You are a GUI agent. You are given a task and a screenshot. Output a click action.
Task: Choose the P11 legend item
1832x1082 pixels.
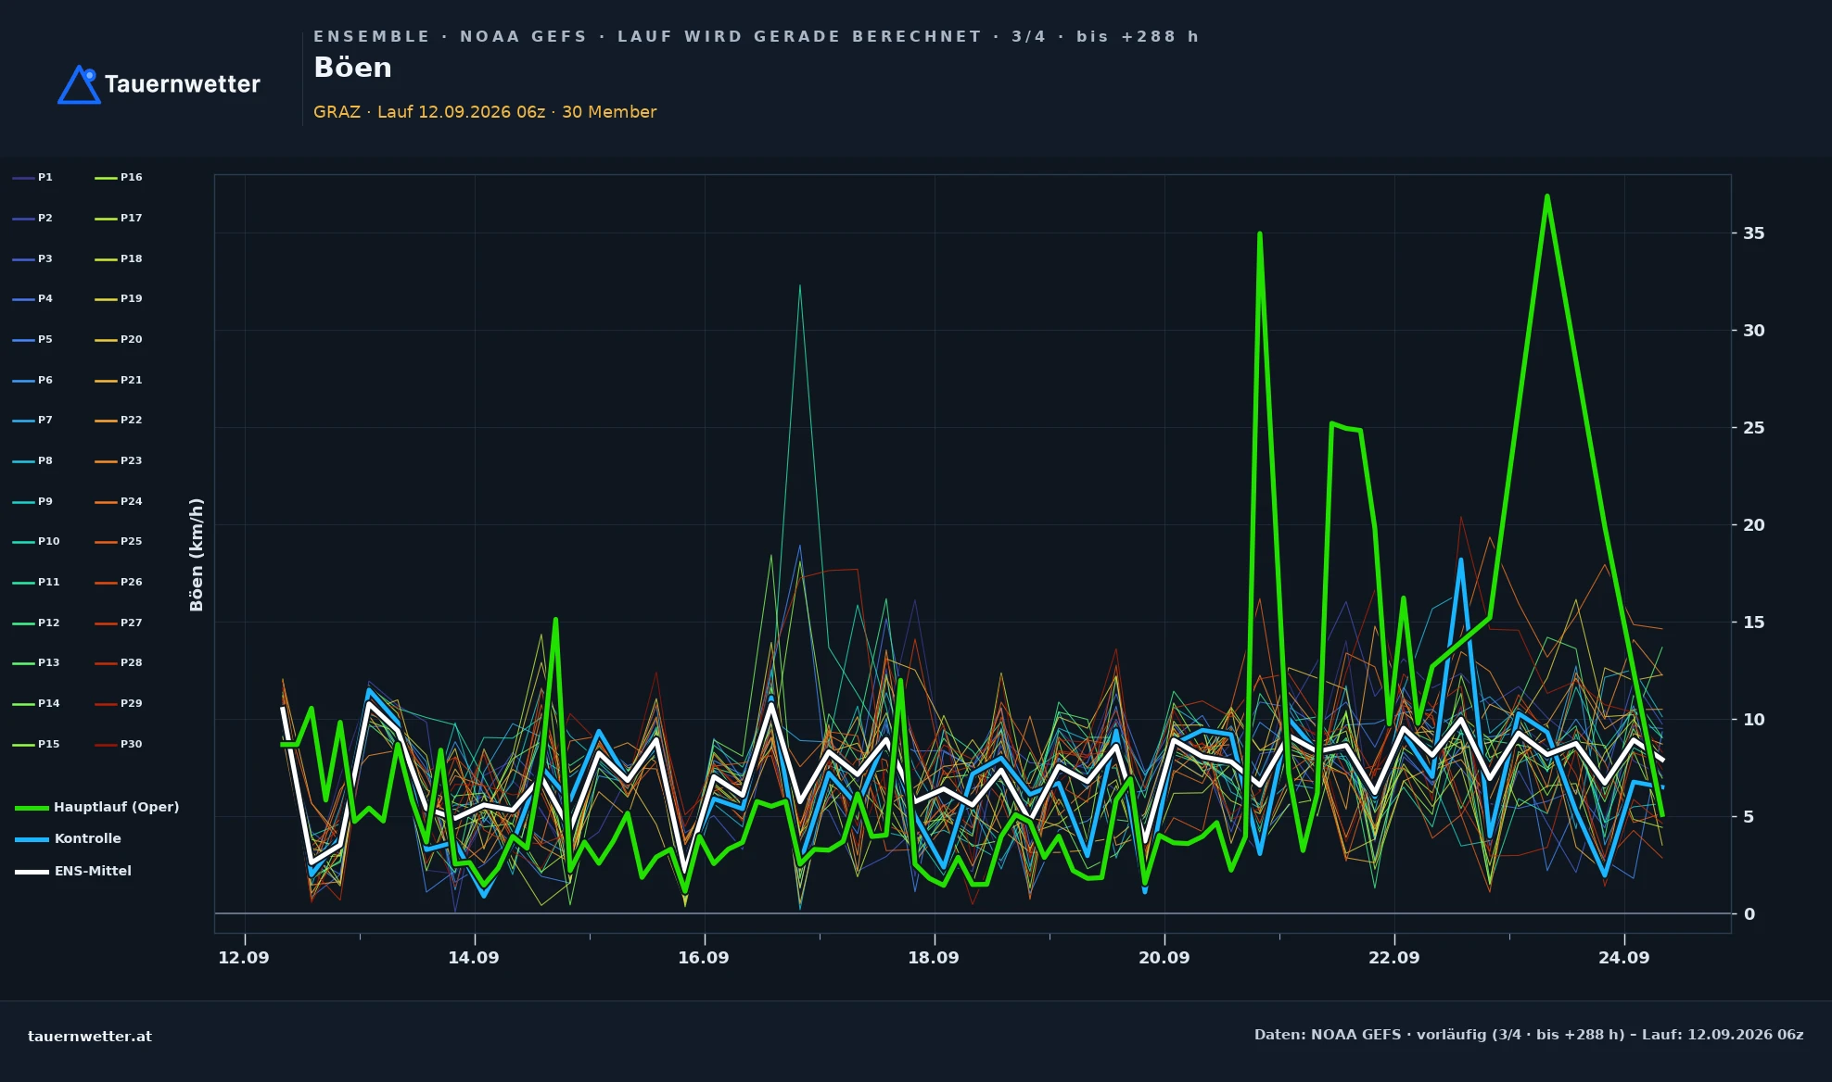point(36,582)
